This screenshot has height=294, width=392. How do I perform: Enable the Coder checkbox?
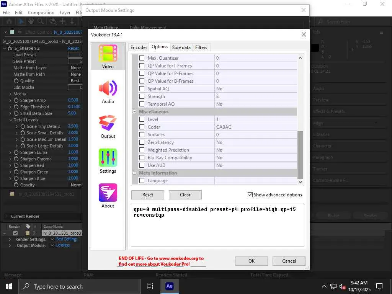142,127
